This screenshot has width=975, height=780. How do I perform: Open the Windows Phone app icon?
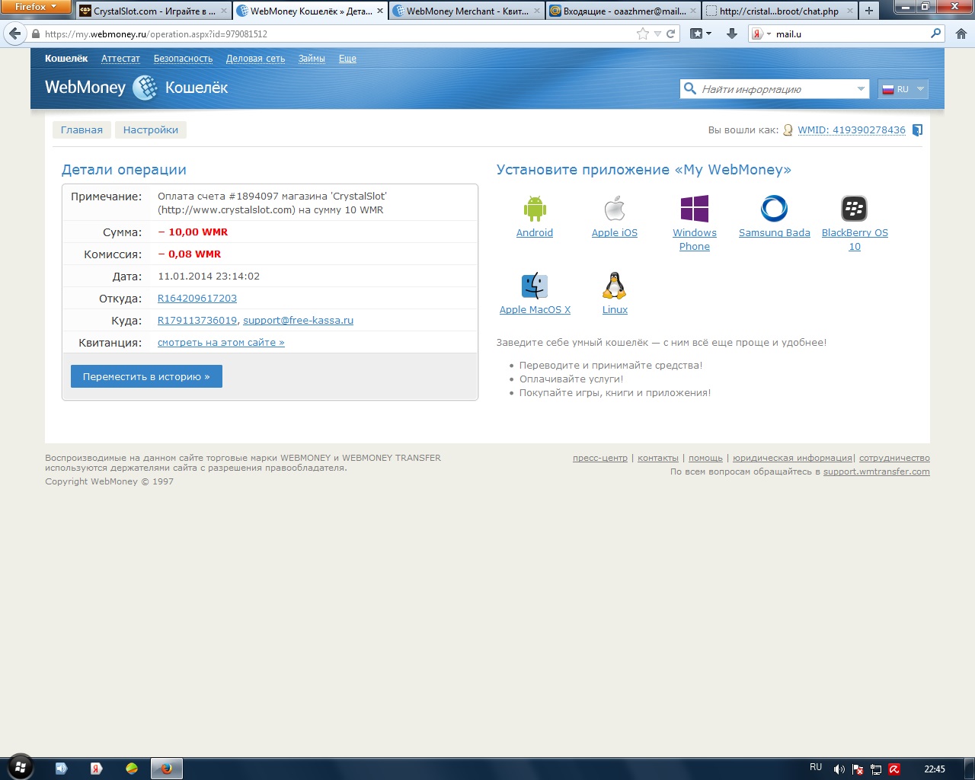click(x=695, y=208)
